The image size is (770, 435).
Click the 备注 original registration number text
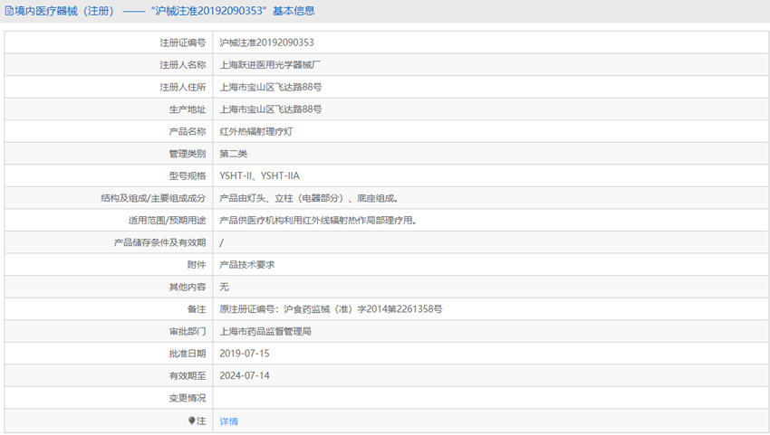click(331, 309)
